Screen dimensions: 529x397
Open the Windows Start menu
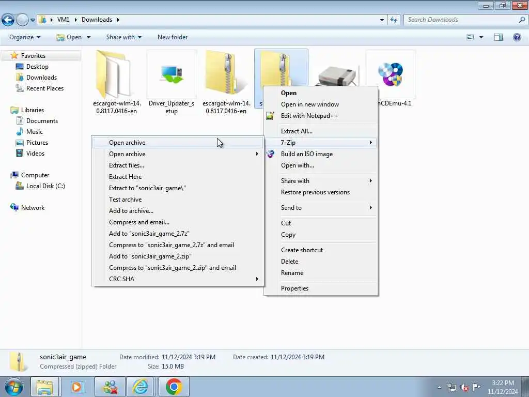pos(13,387)
